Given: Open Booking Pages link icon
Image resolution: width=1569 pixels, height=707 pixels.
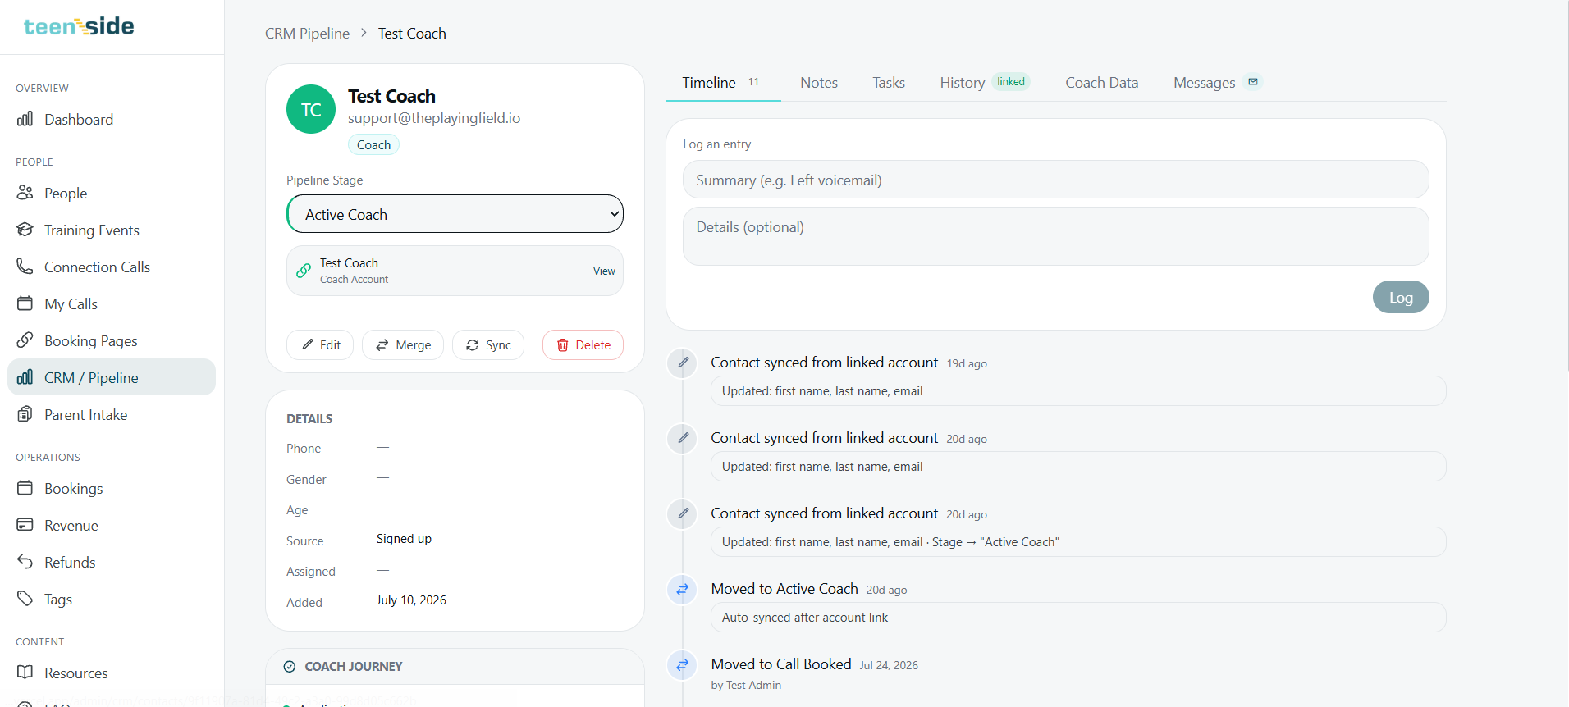Looking at the screenshot, I should [25, 340].
